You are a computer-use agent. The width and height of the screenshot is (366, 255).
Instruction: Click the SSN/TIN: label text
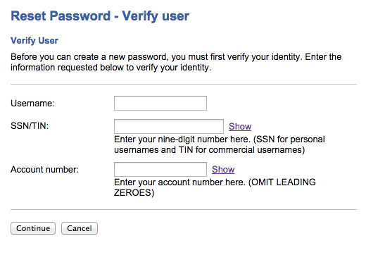30,126
